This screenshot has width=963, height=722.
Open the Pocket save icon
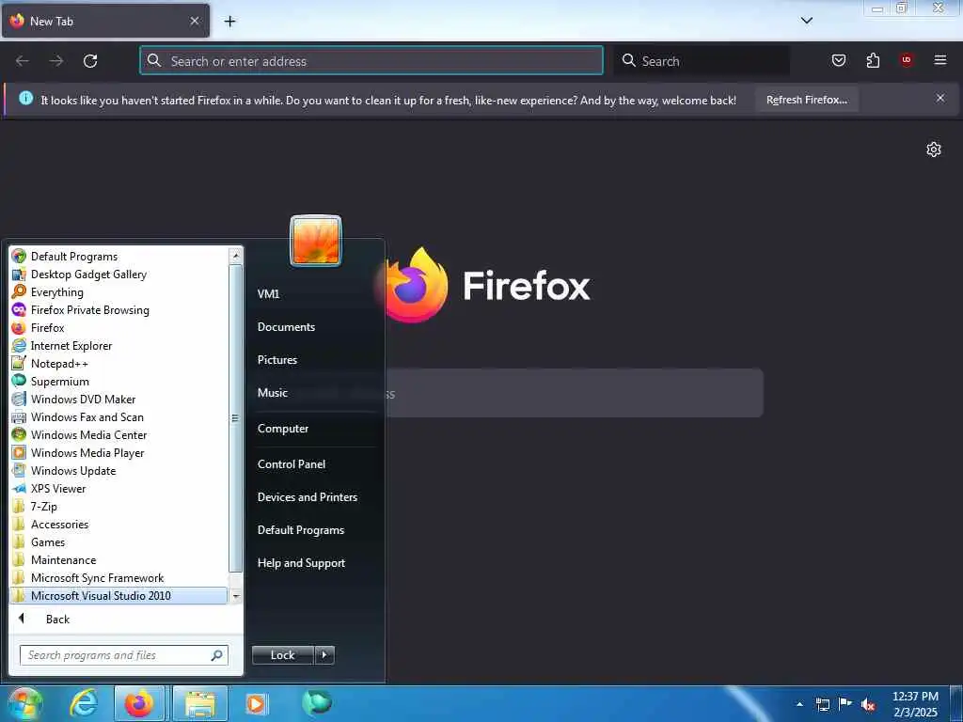pyautogui.click(x=838, y=60)
